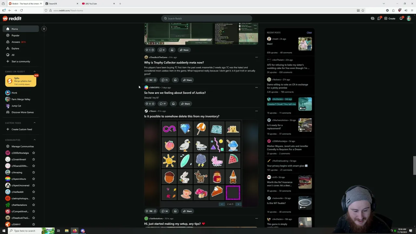Viewport: 416px width, 234px height.
Task: Open the Windows Start menu
Action: click(3, 231)
